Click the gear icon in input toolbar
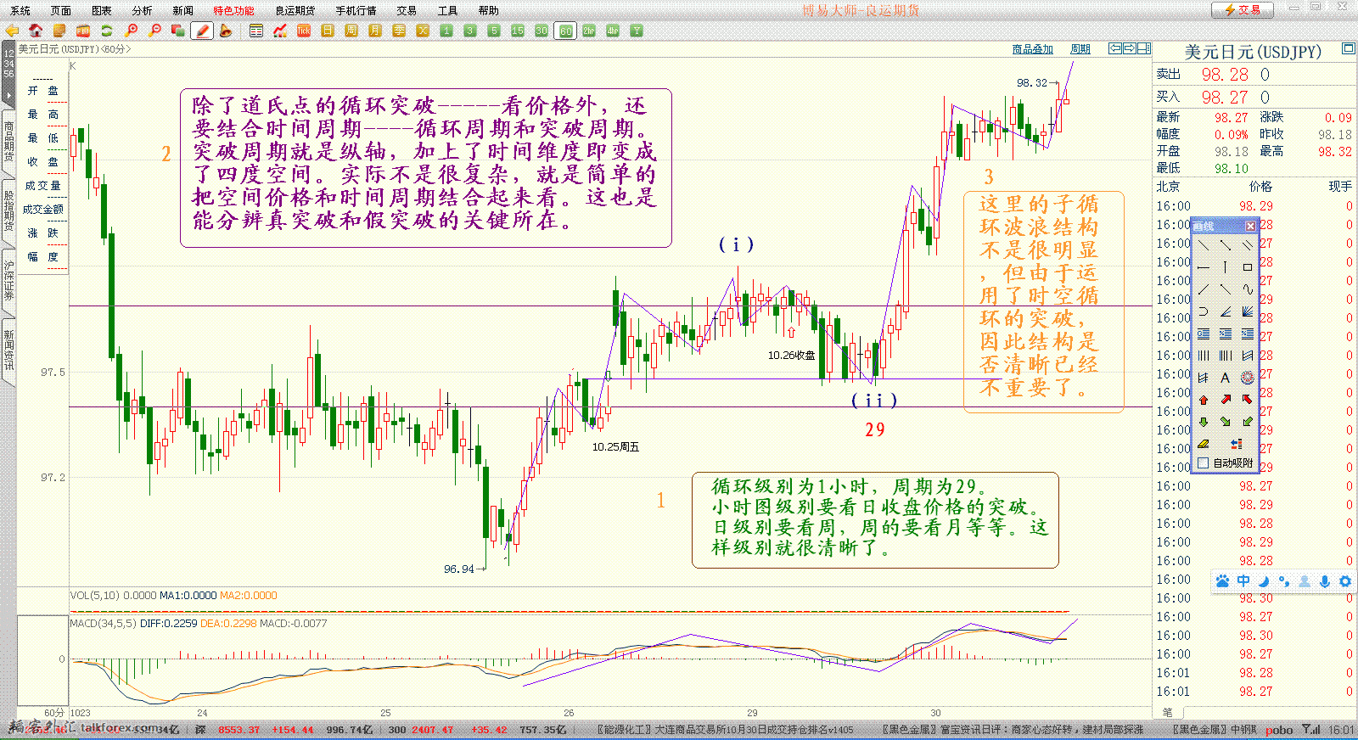 1345,581
